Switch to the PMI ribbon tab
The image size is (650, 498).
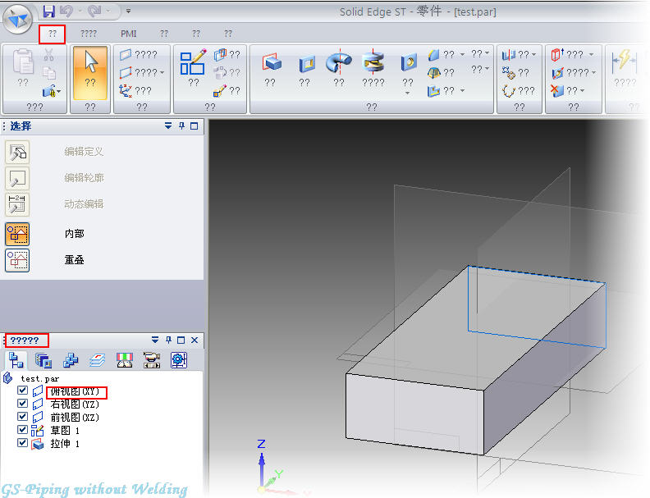[129, 34]
